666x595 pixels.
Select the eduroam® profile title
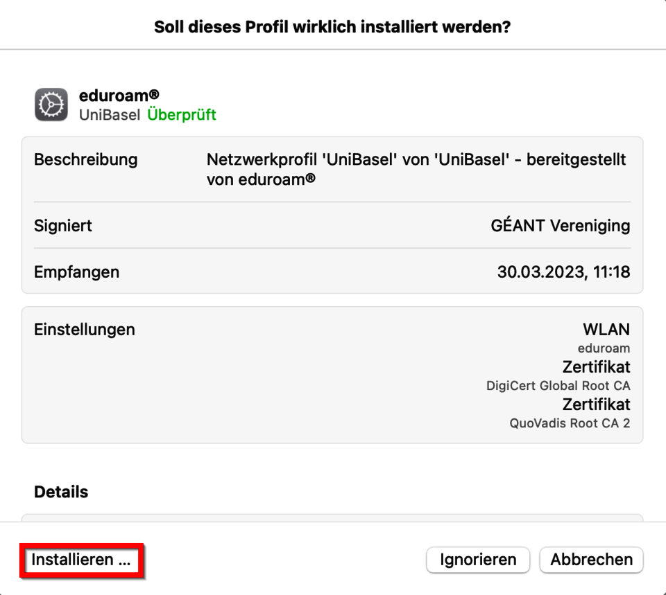(119, 96)
